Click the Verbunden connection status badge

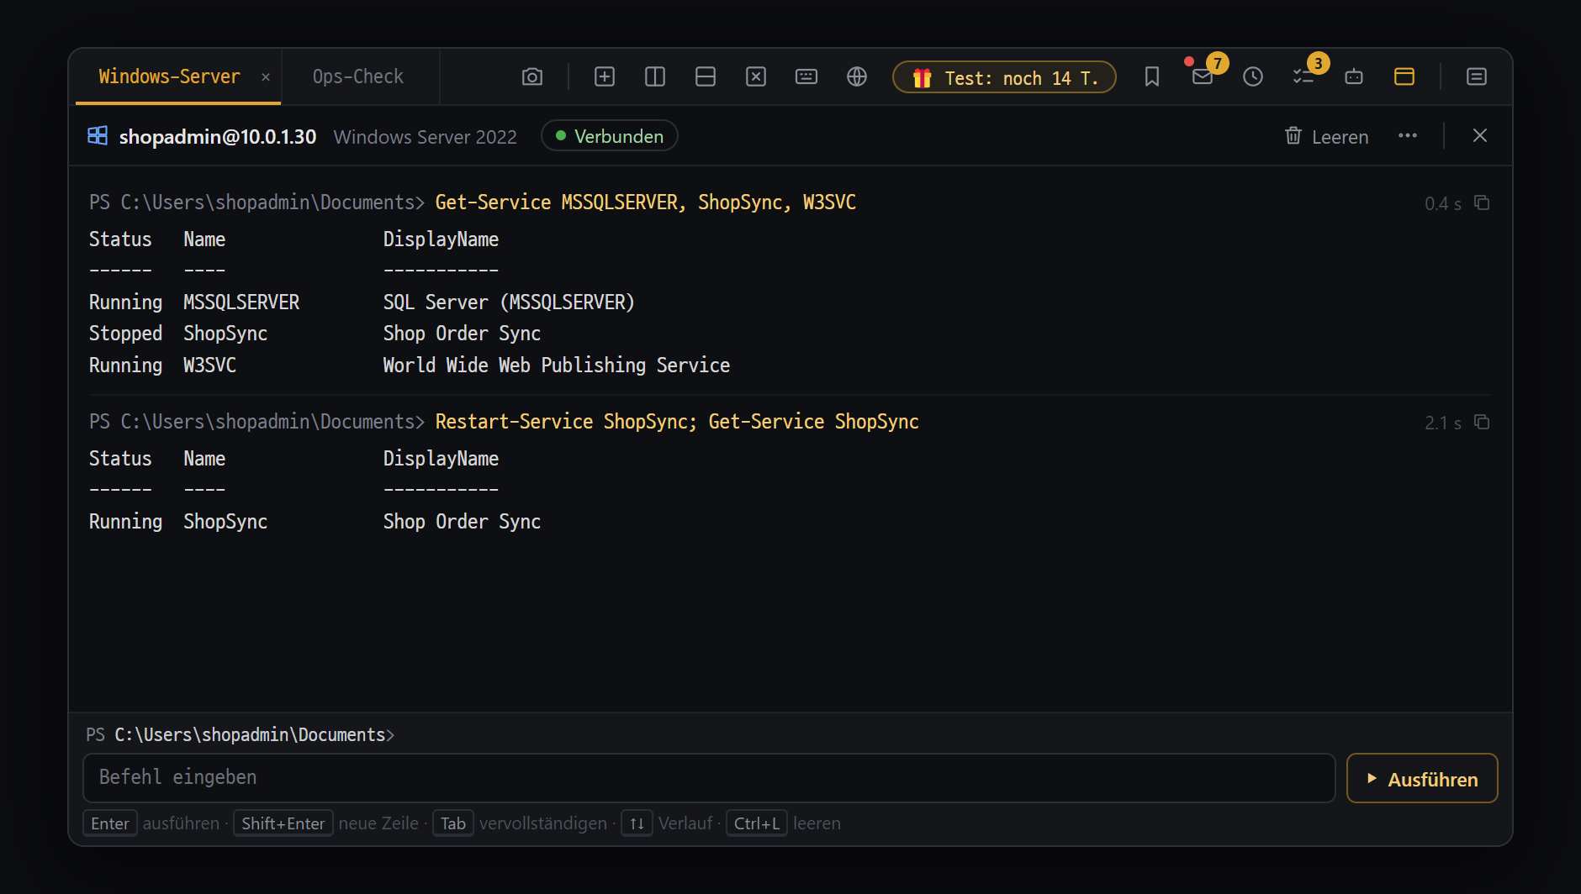pyautogui.click(x=610, y=136)
